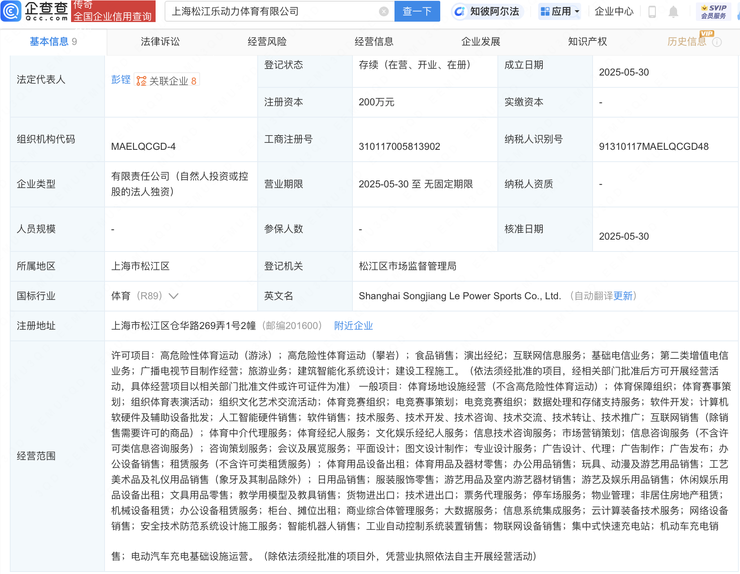Click the company name search field

[x=274, y=11]
